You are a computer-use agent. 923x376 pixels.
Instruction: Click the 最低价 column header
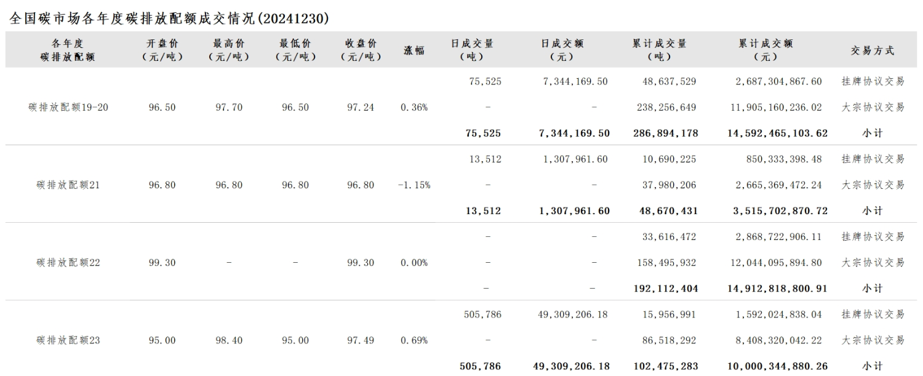point(295,50)
